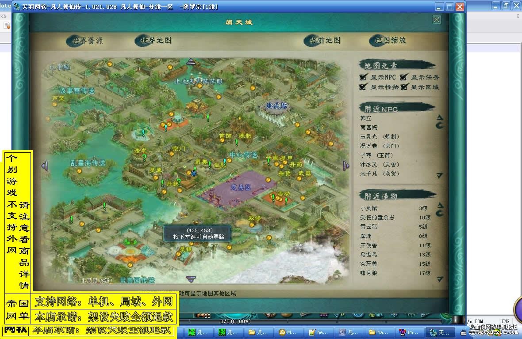
Task: Open the 世界地图 tab
Action: pyautogui.click(x=154, y=41)
